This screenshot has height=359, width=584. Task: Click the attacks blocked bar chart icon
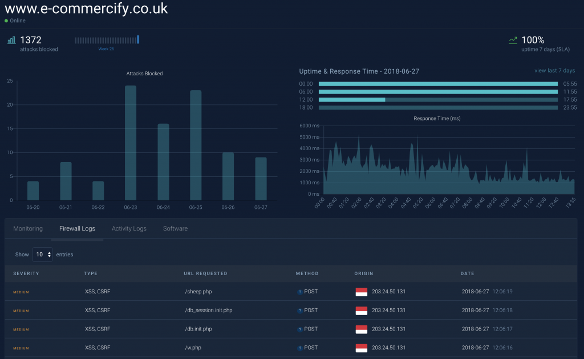[11, 41]
